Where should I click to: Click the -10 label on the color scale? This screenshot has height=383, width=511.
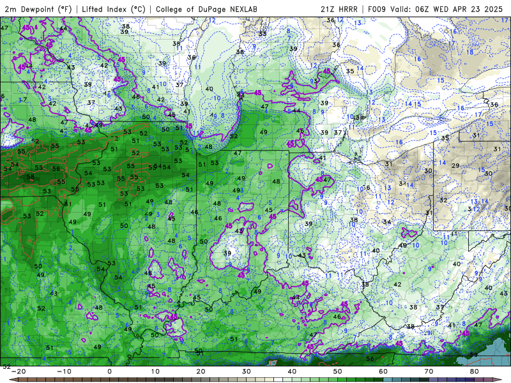(64, 372)
